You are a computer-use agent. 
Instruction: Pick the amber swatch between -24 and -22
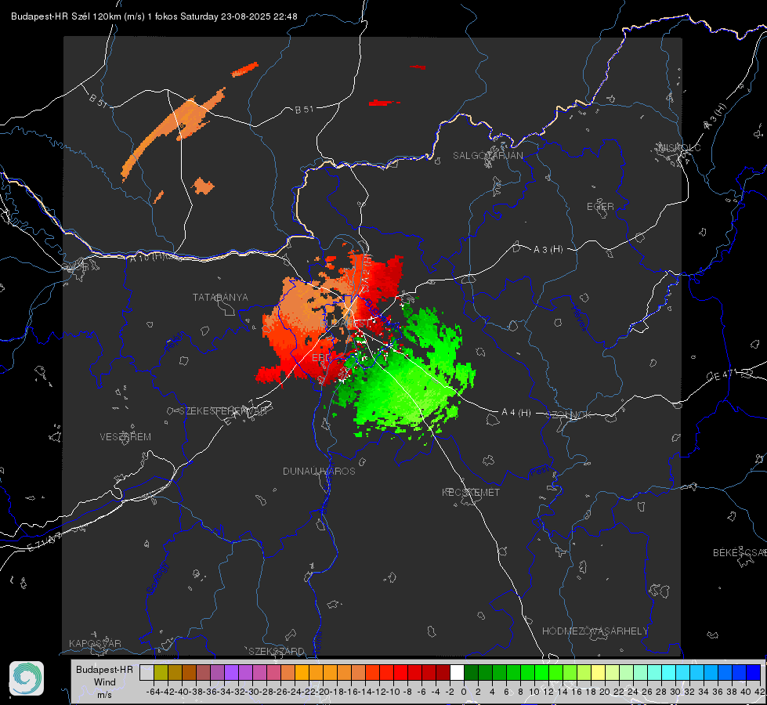302,672
